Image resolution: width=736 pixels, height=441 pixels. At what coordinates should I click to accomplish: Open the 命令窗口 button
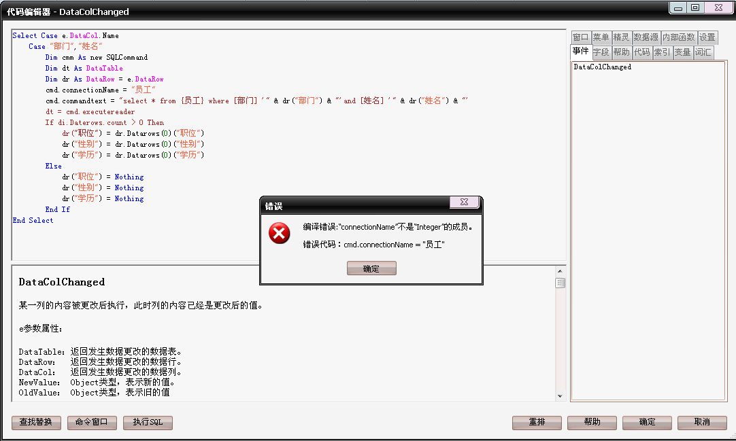pyautogui.click(x=92, y=422)
